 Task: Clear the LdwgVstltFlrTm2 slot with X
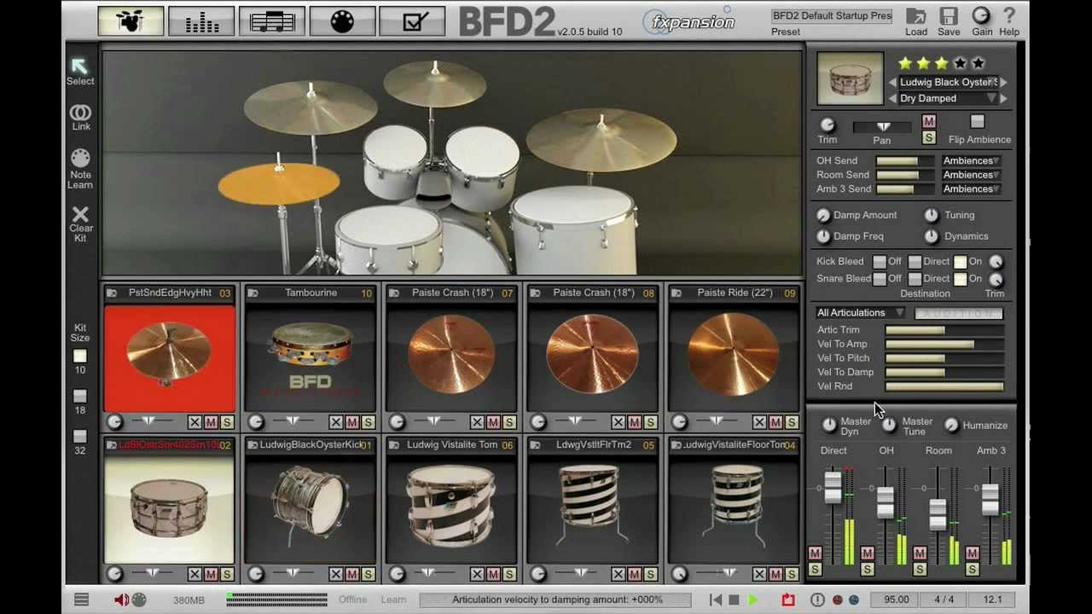[x=619, y=574]
